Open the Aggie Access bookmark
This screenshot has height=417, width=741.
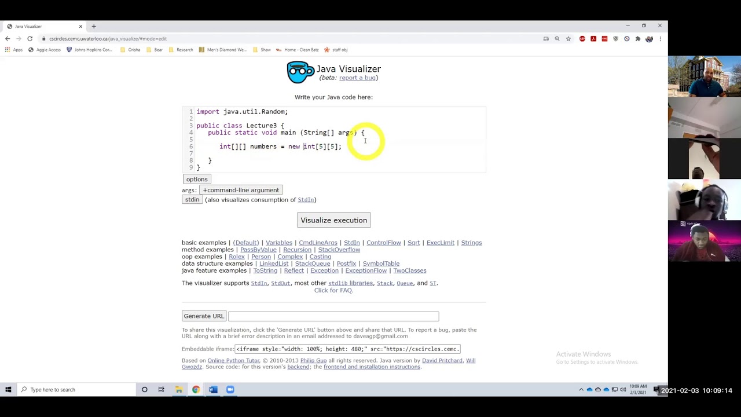pyautogui.click(x=45, y=50)
